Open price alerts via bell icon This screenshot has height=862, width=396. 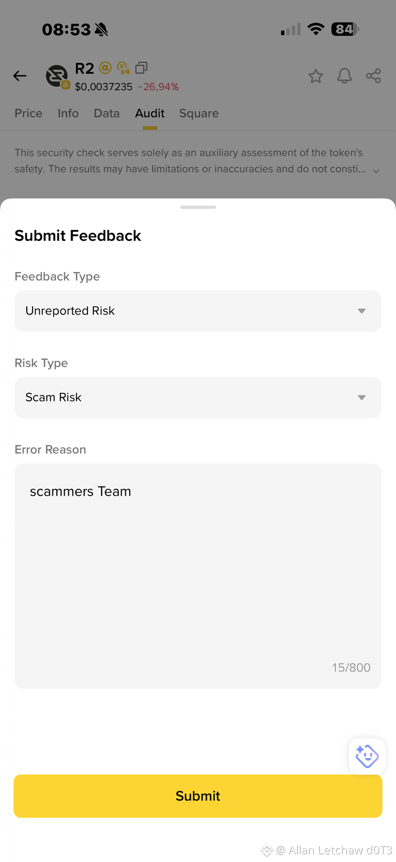(344, 76)
